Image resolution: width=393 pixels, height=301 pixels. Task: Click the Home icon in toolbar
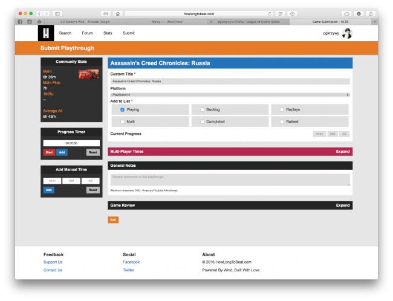coord(117,13)
